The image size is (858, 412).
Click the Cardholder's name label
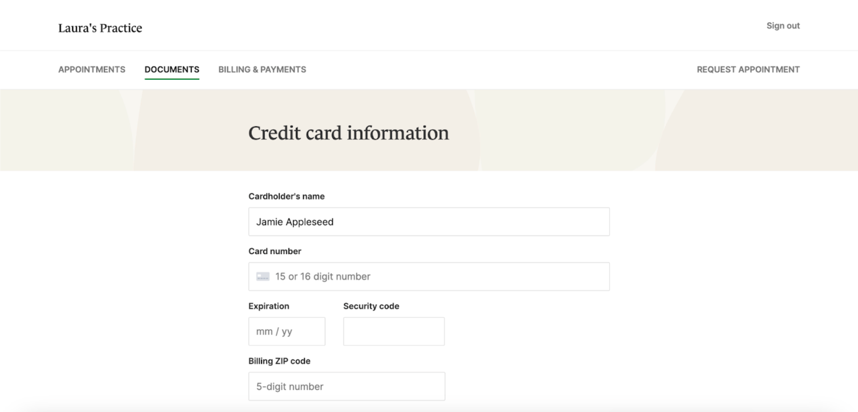pos(286,196)
